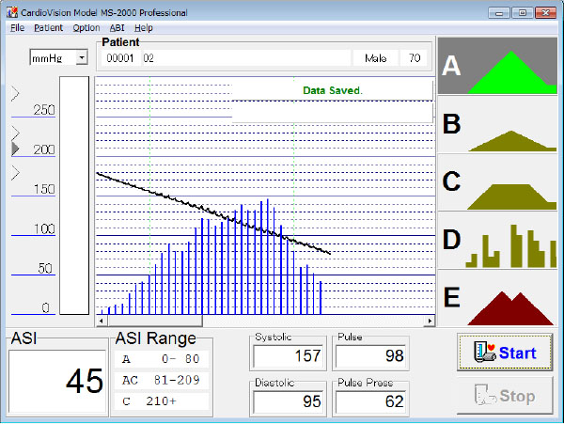Click the filled triangle marker near 200
This screenshot has width=564, height=424.
click(15, 149)
